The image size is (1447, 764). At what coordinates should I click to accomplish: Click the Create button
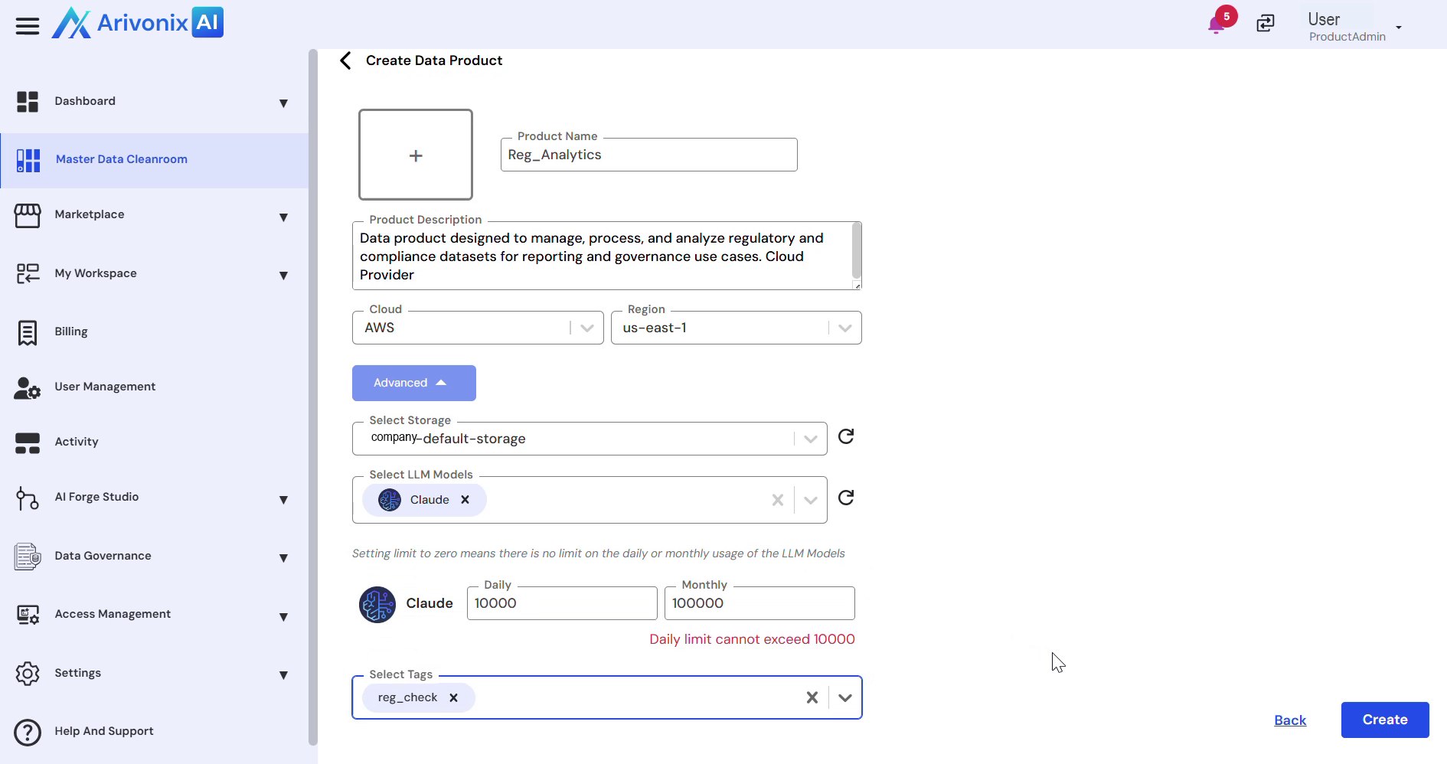coord(1384,720)
